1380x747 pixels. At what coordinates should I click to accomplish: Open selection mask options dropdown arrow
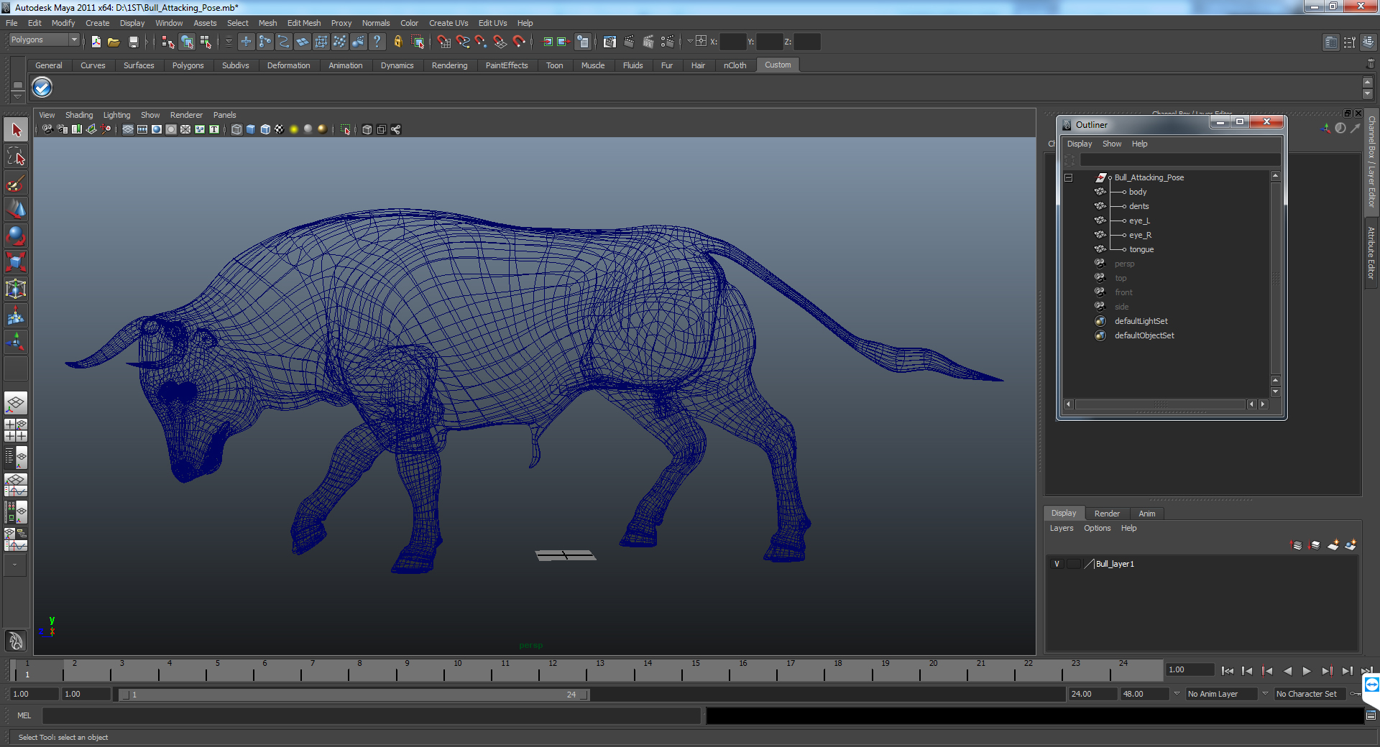click(x=229, y=42)
